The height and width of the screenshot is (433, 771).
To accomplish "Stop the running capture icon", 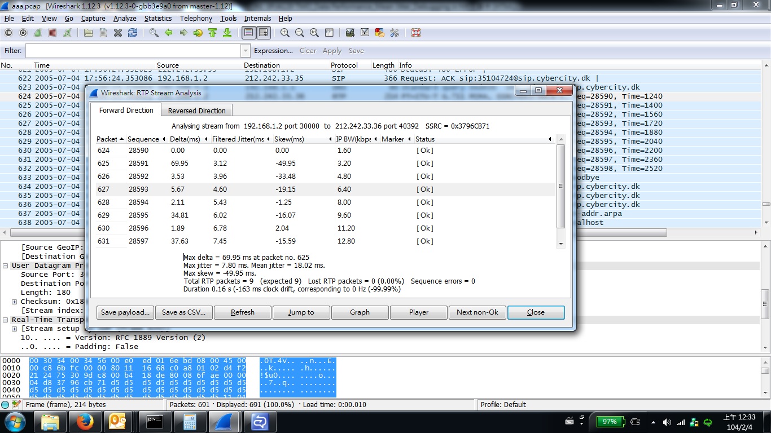I will (52, 33).
